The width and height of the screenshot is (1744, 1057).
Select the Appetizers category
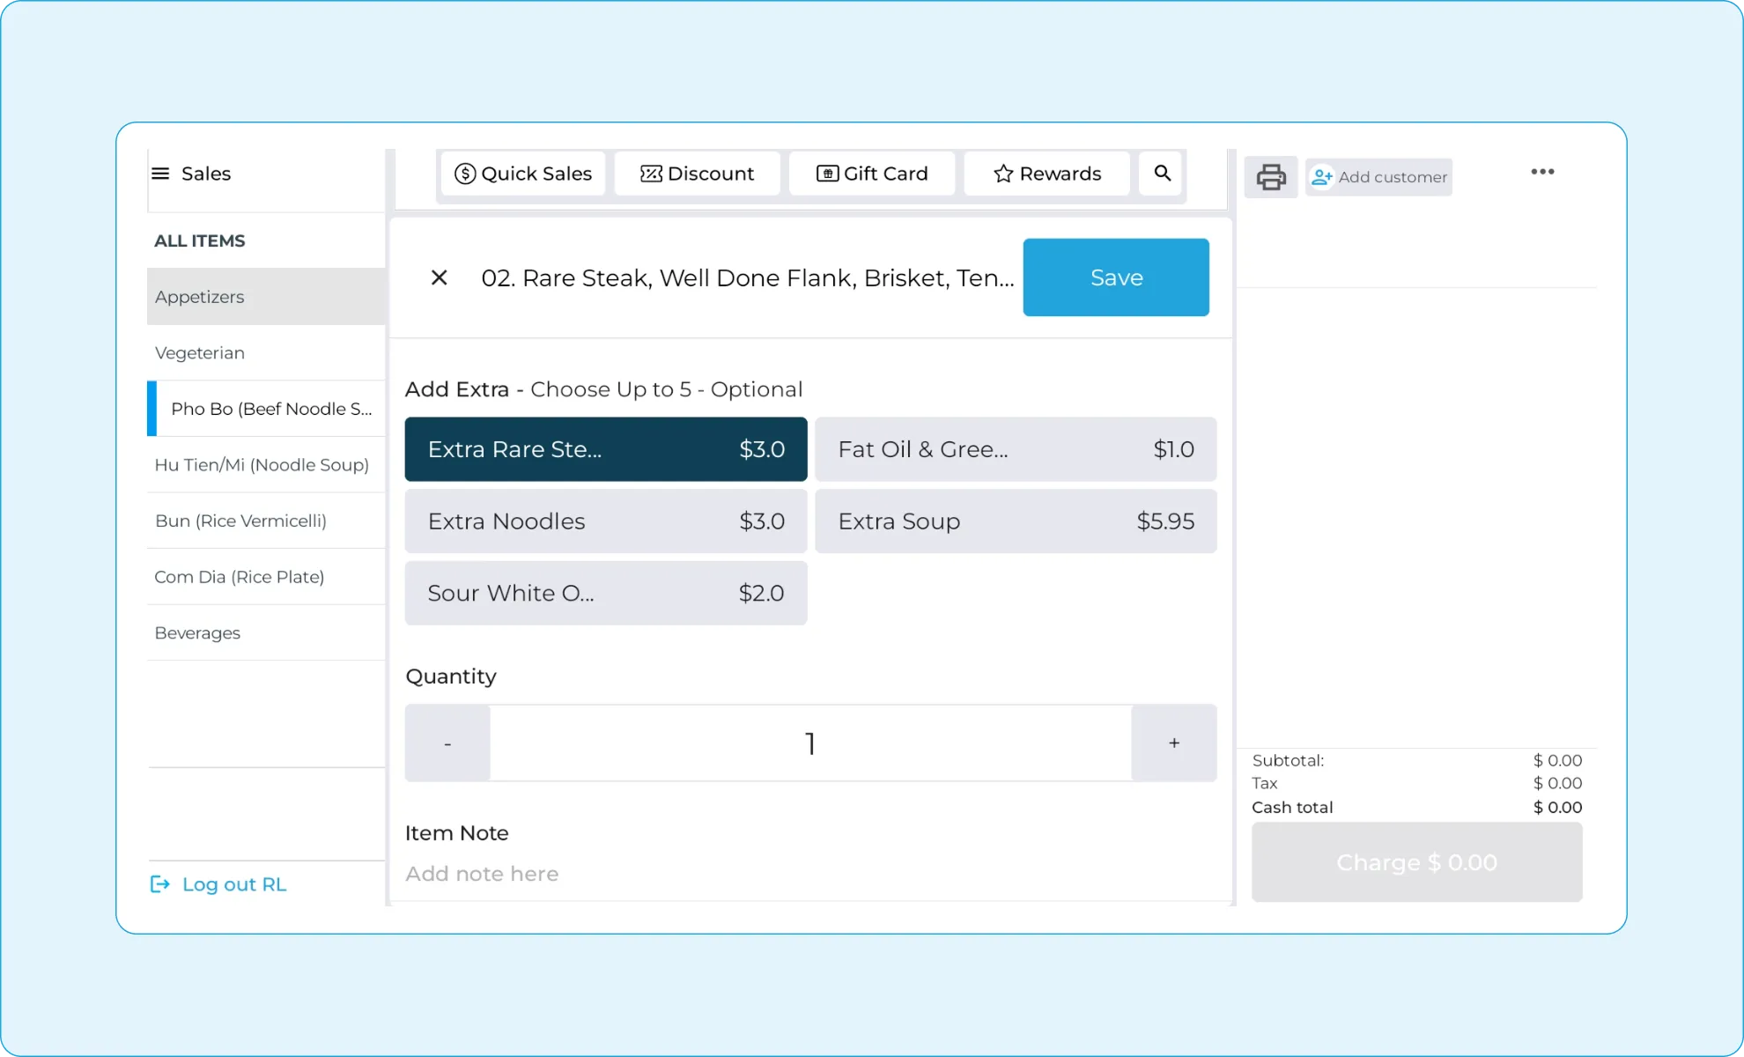coord(200,297)
